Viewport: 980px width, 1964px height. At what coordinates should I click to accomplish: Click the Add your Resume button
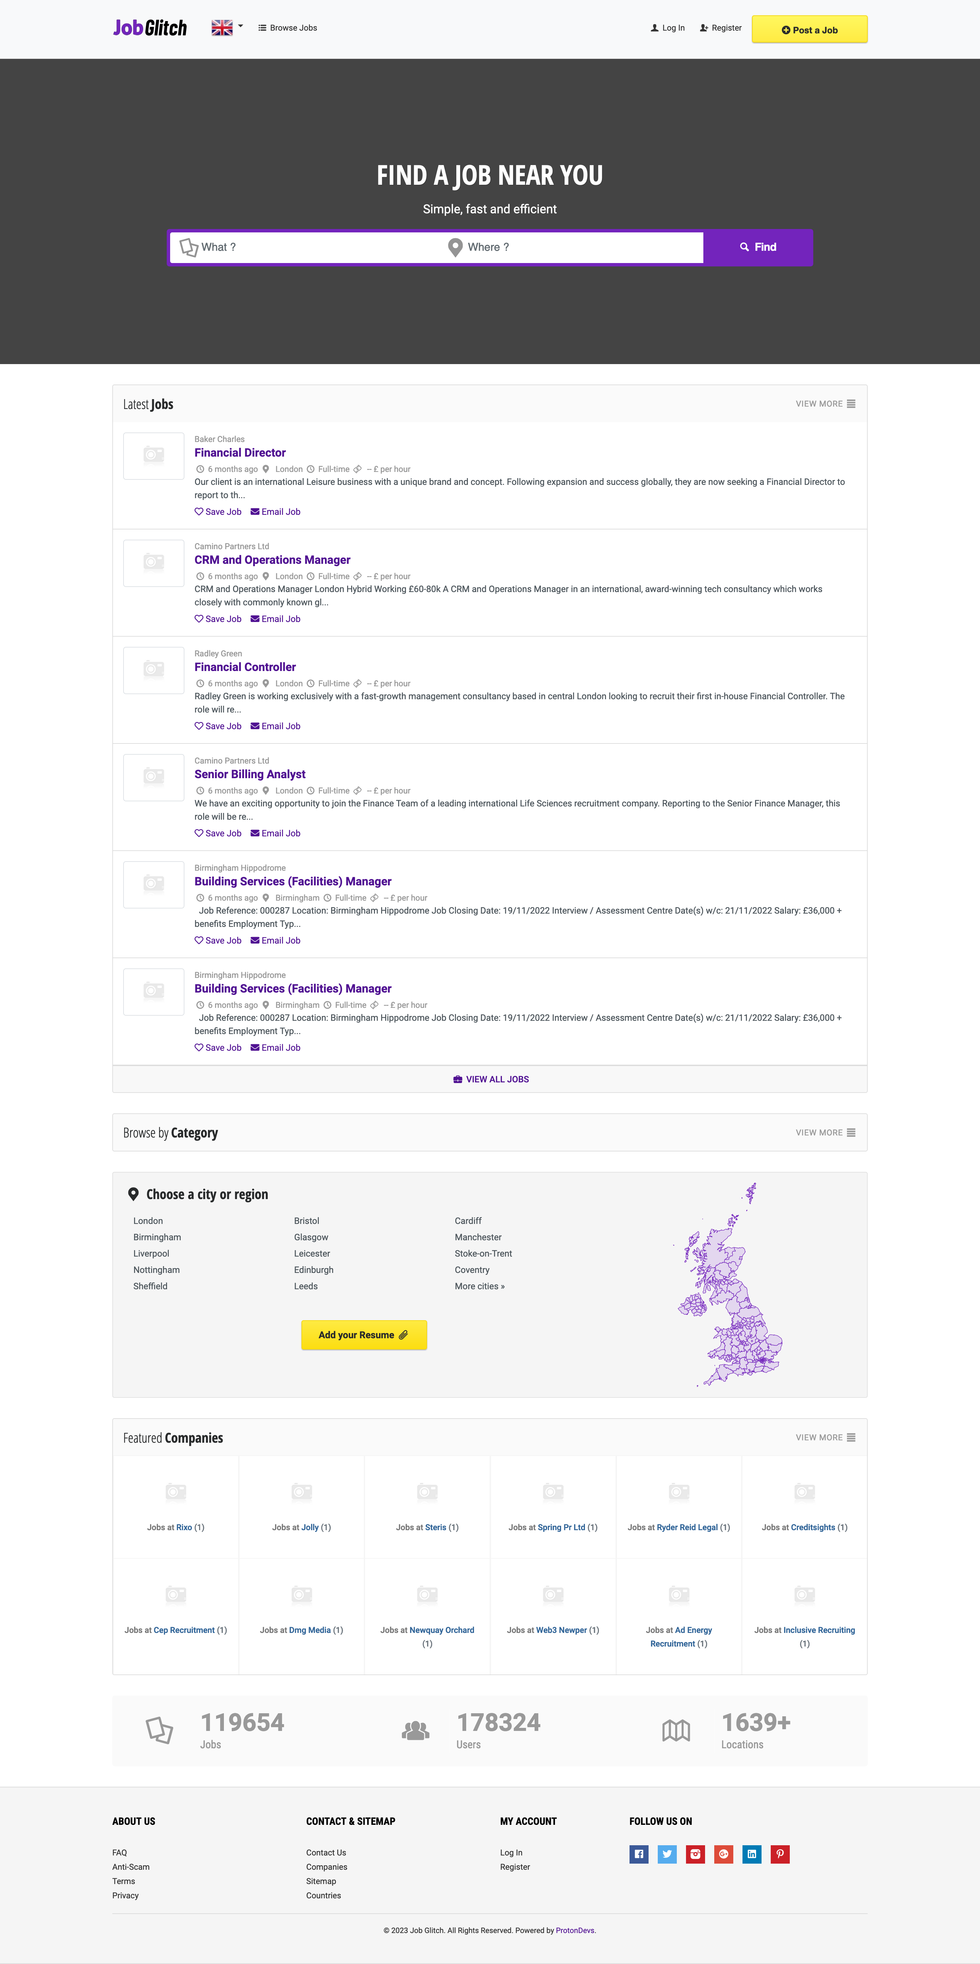[x=364, y=1335]
